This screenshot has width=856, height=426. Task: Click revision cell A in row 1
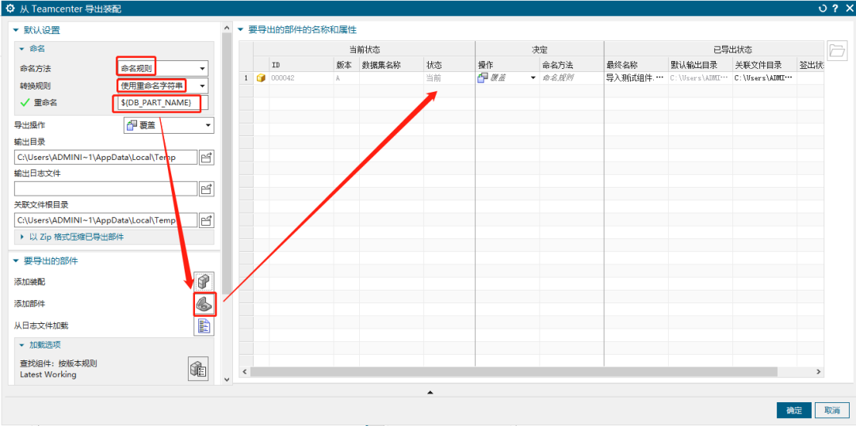click(346, 78)
